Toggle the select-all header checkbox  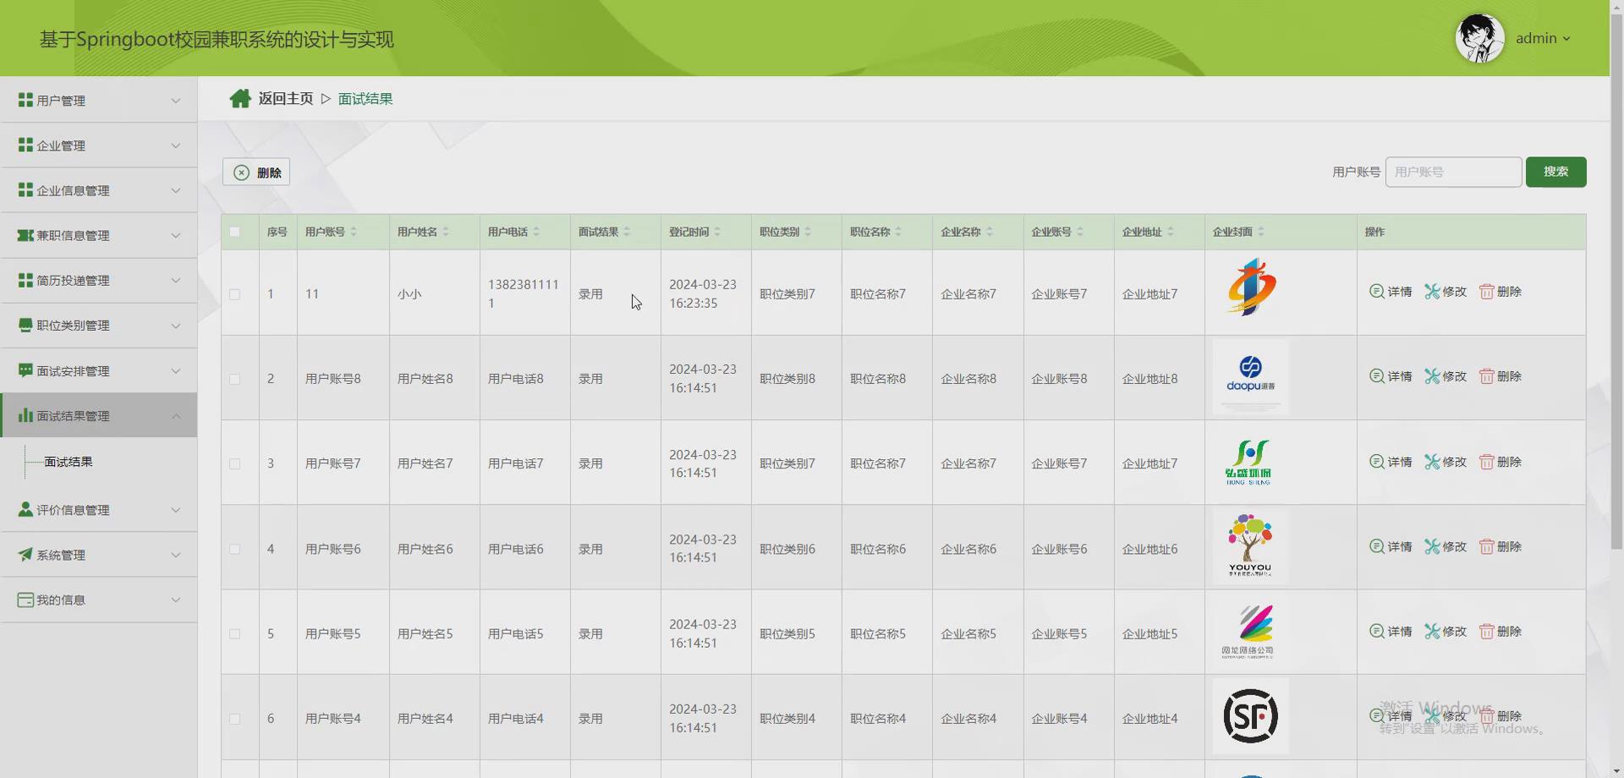(235, 232)
